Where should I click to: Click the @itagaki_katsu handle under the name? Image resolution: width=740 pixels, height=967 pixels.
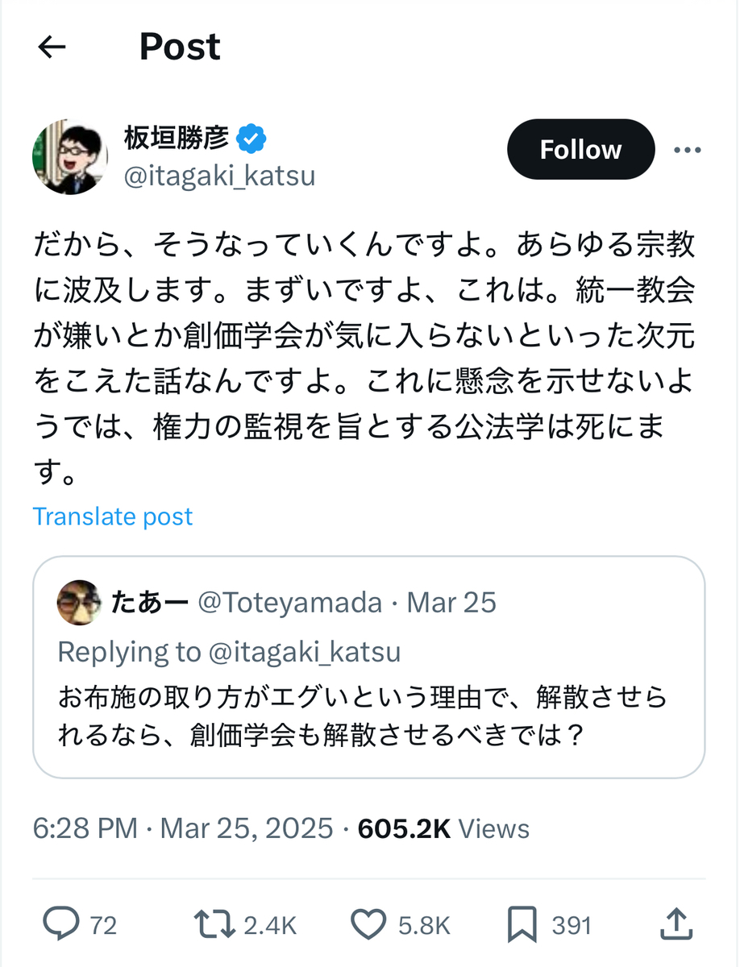218,176
